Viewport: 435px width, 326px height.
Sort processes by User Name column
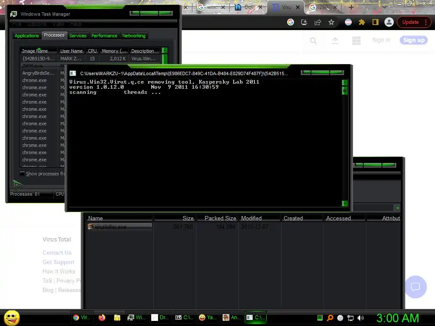coord(71,51)
